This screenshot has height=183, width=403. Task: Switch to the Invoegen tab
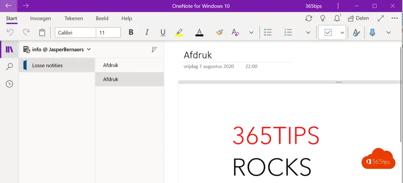click(x=41, y=18)
